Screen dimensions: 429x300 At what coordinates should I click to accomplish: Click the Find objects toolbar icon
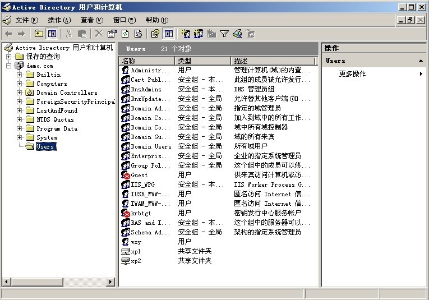pyautogui.click(x=237, y=34)
